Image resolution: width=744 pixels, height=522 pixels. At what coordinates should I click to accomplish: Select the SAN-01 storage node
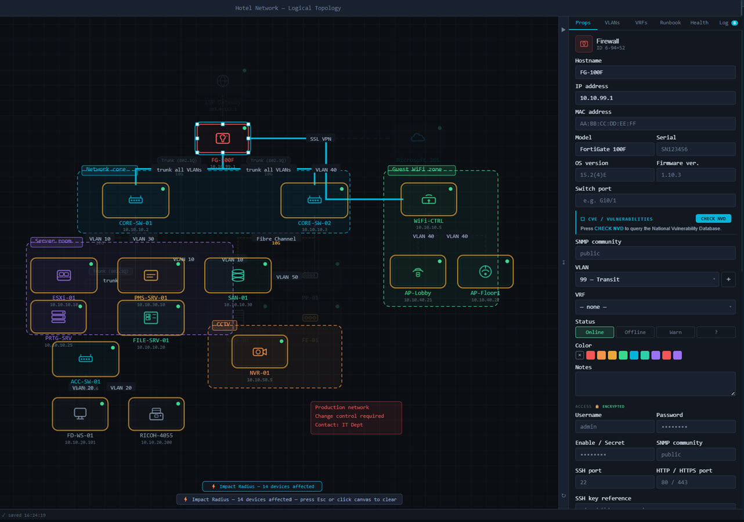(238, 275)
